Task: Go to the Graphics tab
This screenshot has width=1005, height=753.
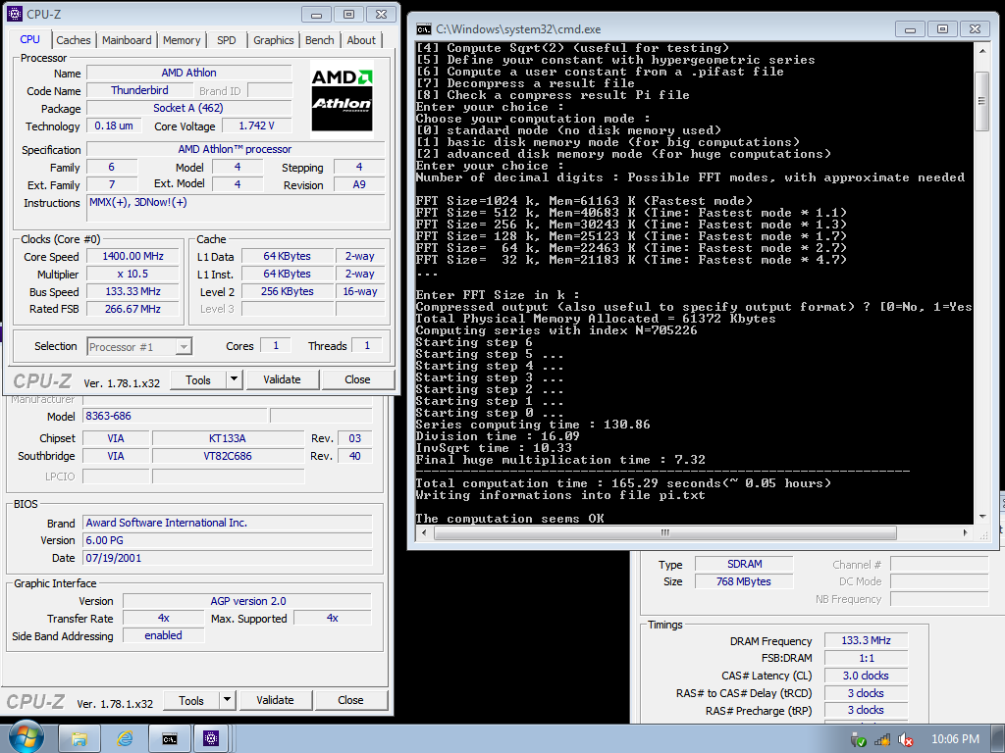Action: click(x=274, y=39)
